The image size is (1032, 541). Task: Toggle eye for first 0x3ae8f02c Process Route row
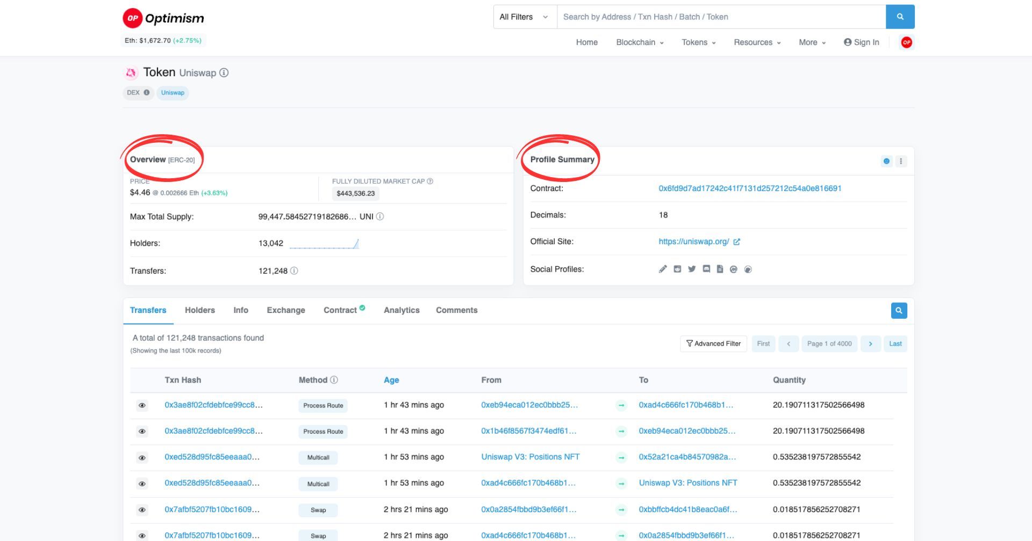point(142,405)
